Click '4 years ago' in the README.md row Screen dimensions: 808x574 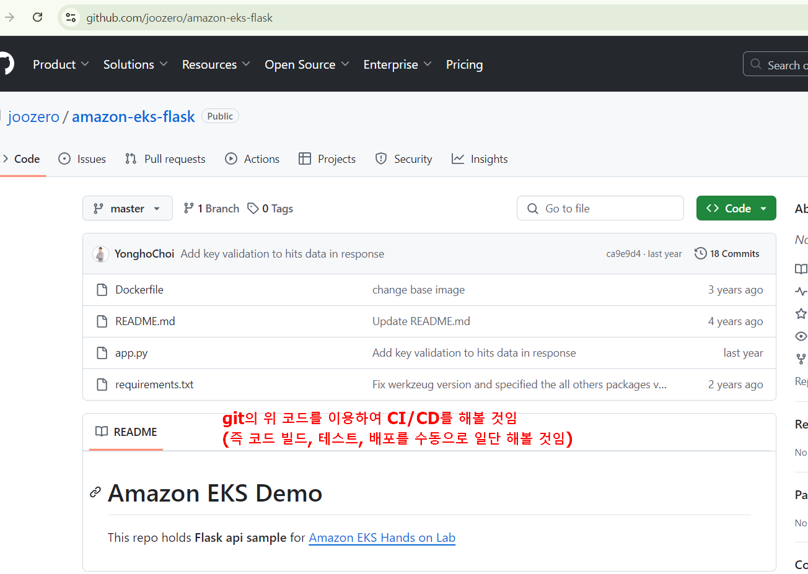coord(736,321)
